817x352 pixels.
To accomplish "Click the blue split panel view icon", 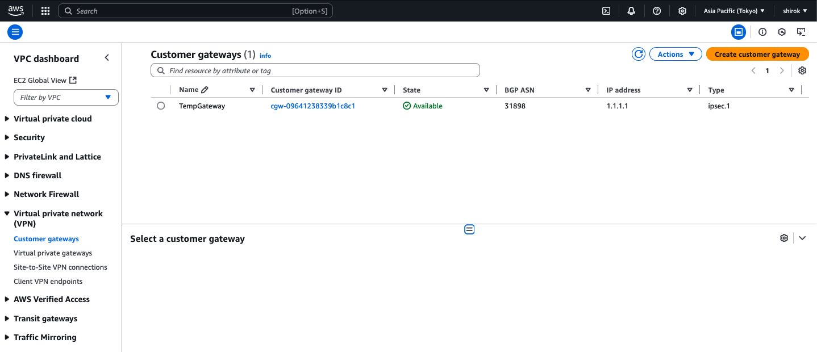I will click(739, 32).
